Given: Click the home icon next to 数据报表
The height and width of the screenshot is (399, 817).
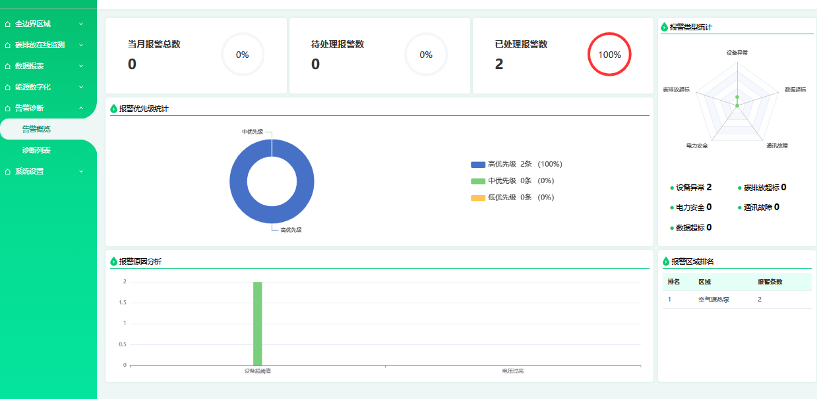Looking at the screenshot, I should coord(8,66).
